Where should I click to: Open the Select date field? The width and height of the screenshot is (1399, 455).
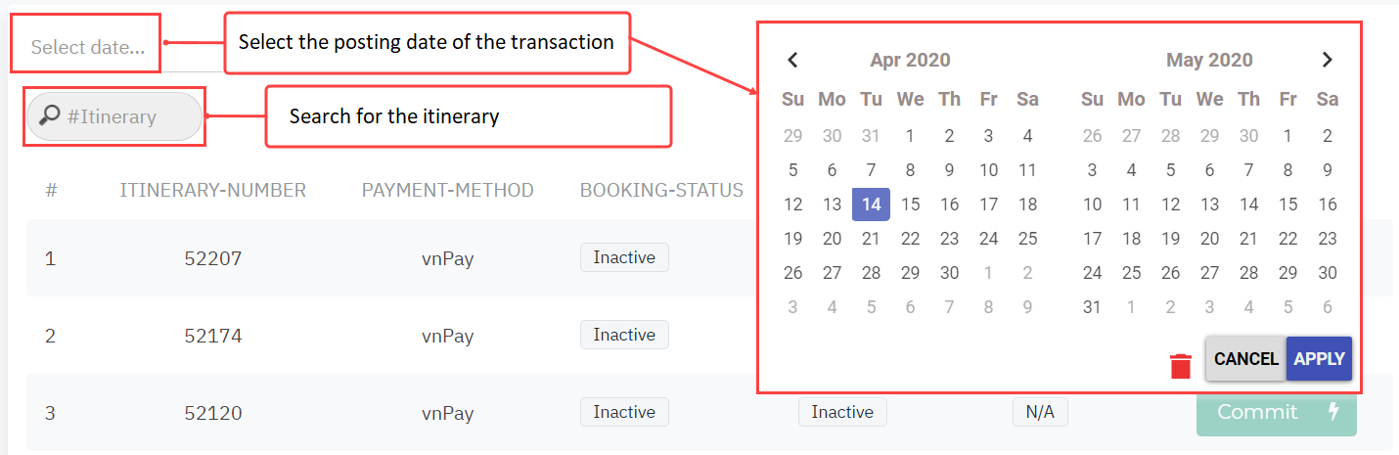pos(86,46)
